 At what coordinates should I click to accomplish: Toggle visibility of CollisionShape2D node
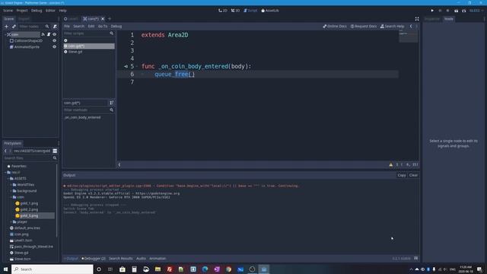(54, 40)
